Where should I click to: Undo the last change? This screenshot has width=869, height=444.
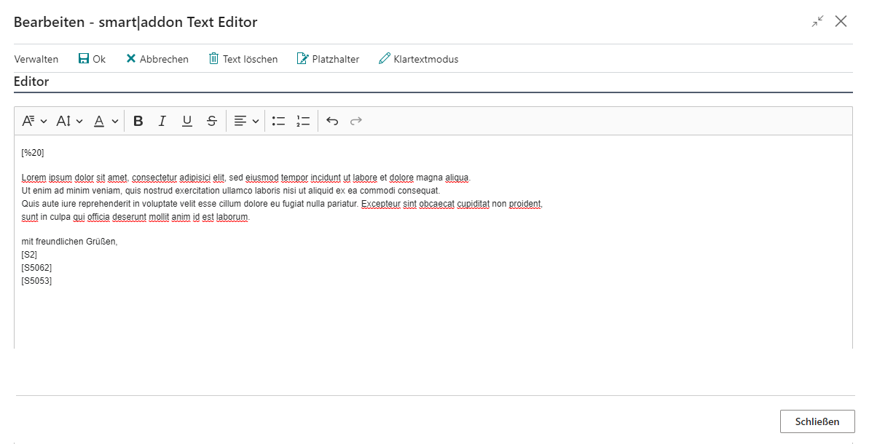pos(332,120)
